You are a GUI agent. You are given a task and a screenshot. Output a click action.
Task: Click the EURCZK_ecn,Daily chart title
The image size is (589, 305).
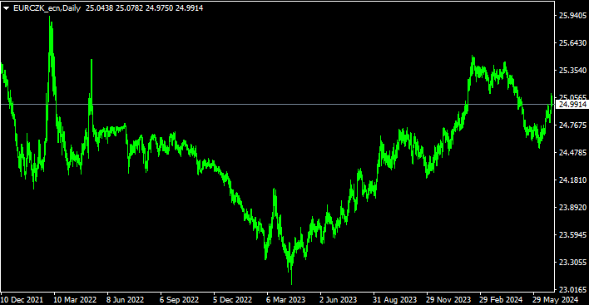tap(47, 8)
